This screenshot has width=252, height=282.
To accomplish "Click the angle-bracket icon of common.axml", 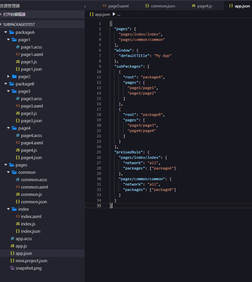I will [x=18, y=187].
